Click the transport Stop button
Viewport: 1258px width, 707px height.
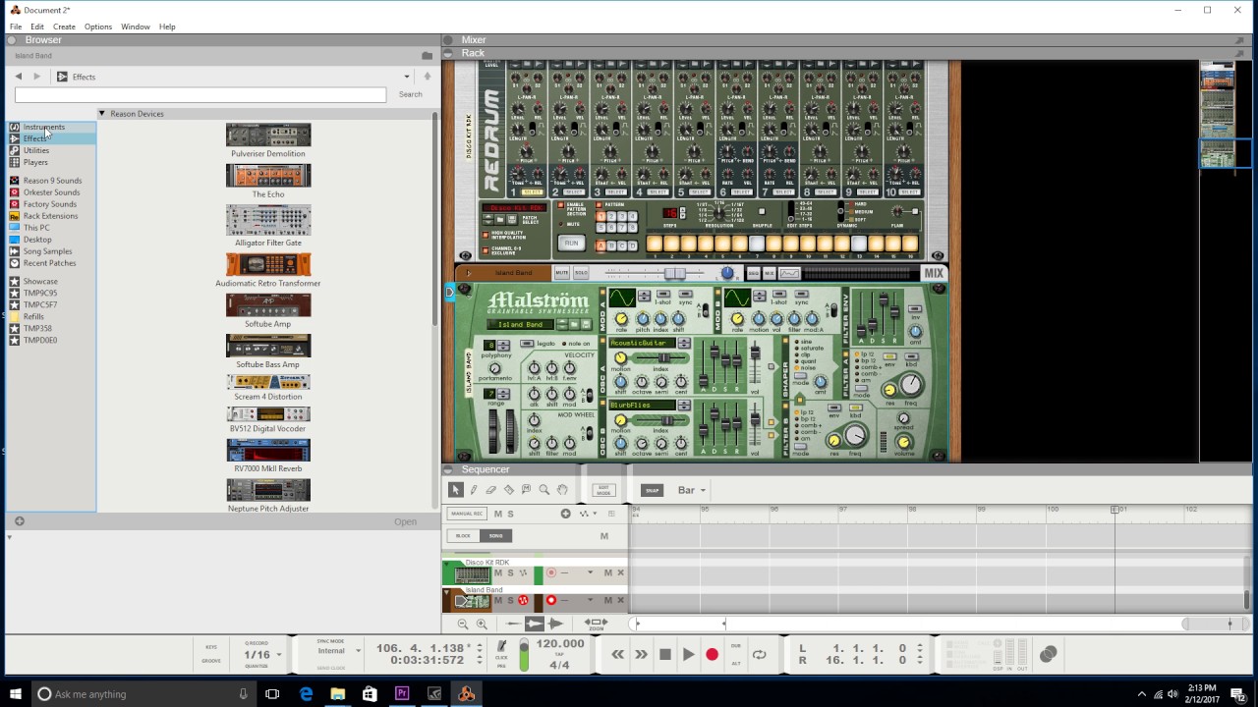pyautogui.click(x=665, y=655)
